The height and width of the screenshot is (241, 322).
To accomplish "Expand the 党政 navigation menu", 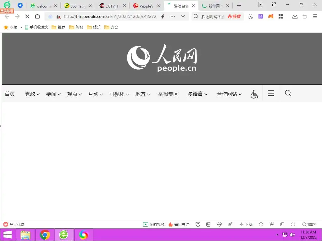I will tap(32, 94).
